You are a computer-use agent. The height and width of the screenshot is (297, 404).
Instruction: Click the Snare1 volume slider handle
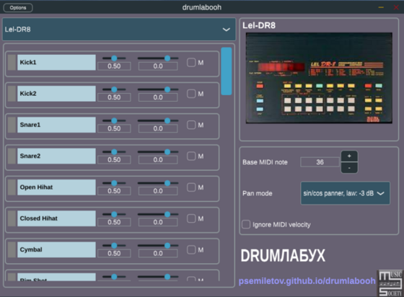point(114,120)
